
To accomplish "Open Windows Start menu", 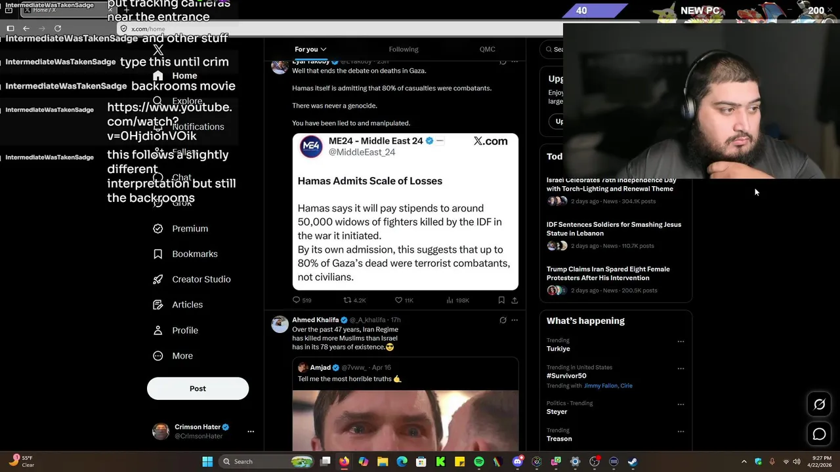I will 207,462.
